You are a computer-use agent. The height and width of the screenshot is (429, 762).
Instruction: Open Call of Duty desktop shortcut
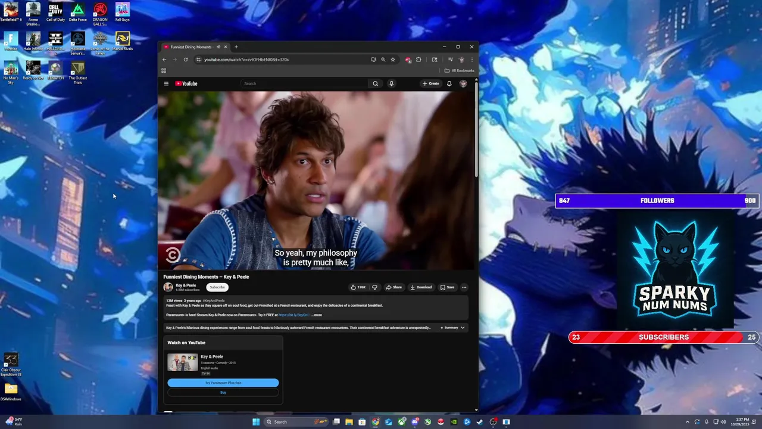(x=55, y=13)
